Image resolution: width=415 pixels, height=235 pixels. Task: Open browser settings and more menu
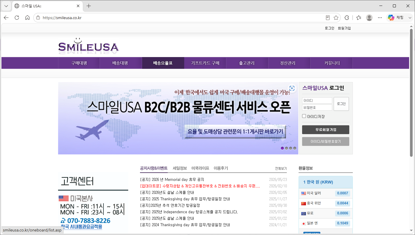coord(380,18)
